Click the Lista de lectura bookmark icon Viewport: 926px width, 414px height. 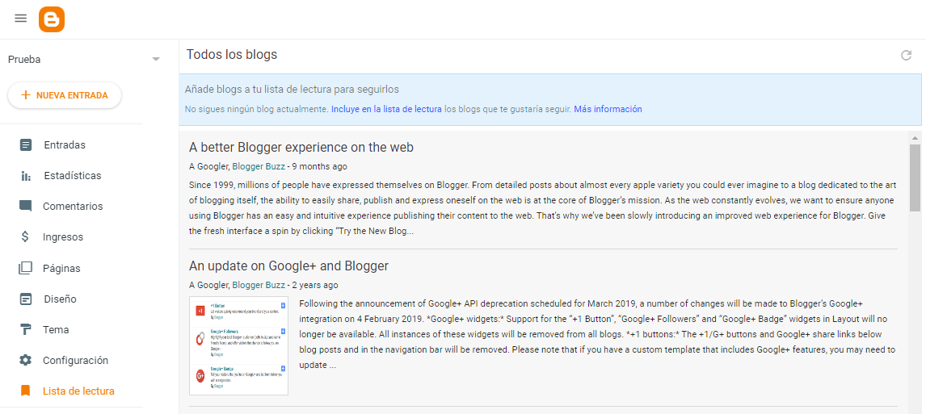coord(25,391)
